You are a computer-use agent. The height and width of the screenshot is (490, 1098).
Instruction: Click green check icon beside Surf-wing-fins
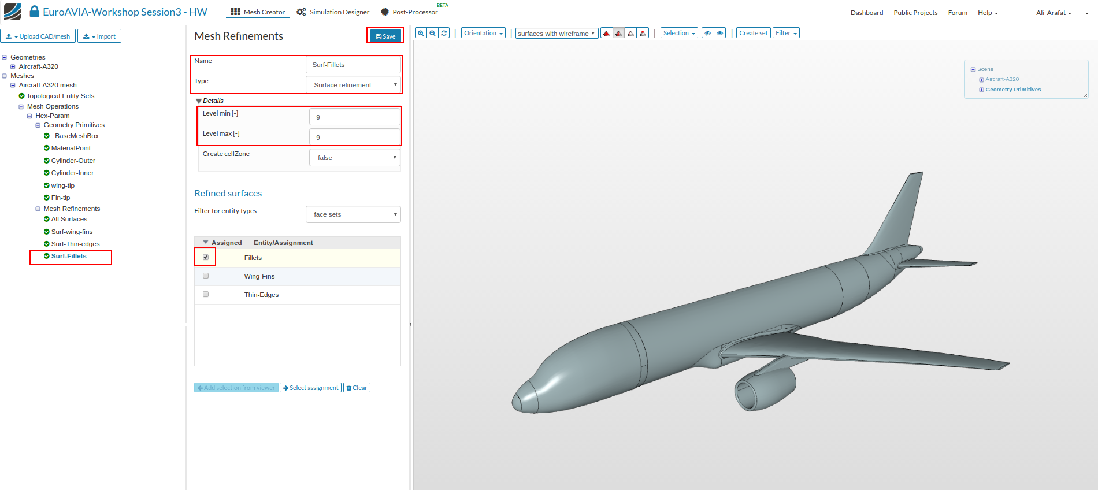click(47, 232)
